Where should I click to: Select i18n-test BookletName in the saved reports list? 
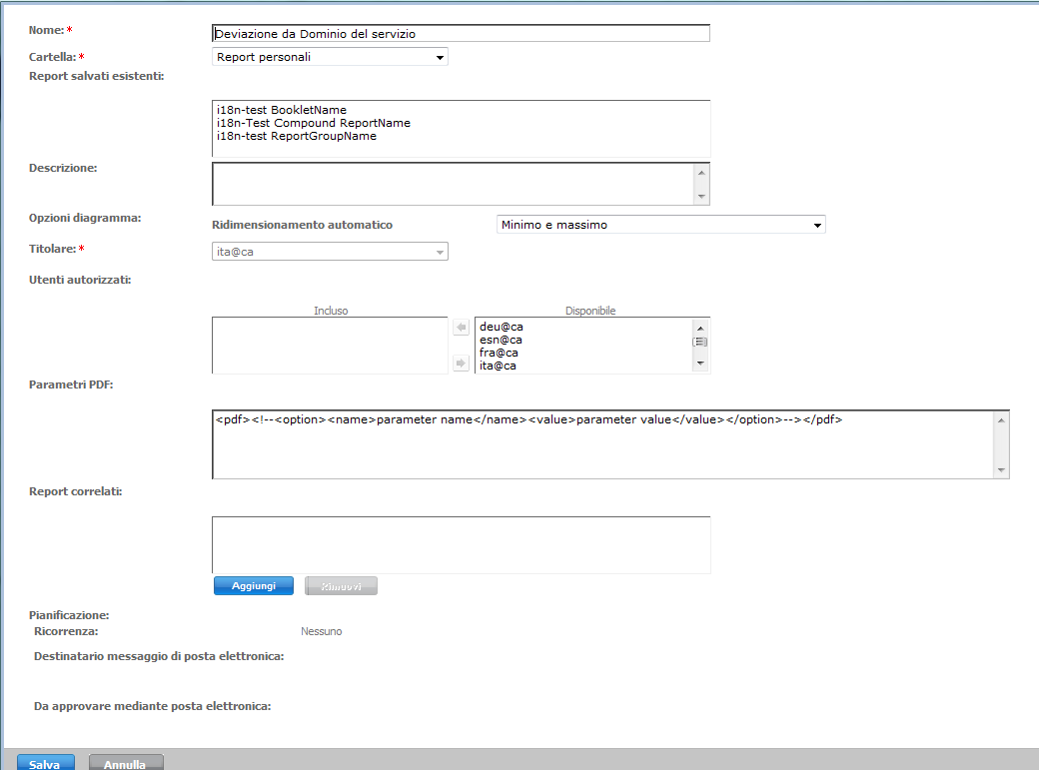[x=282, y=110]
